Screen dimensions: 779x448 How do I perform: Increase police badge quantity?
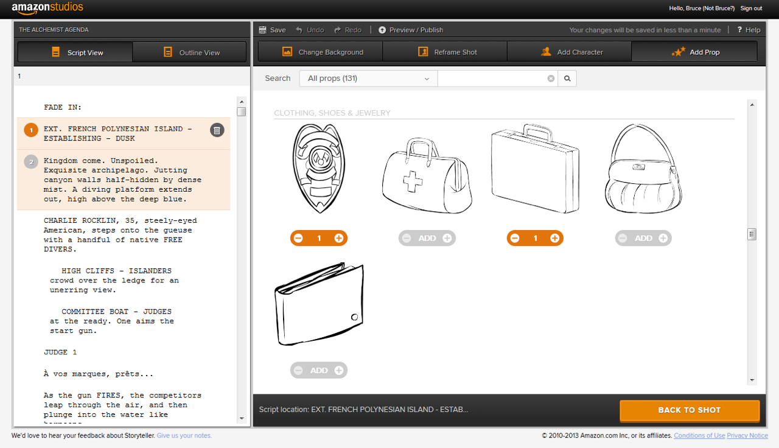[x=339, y=238]
